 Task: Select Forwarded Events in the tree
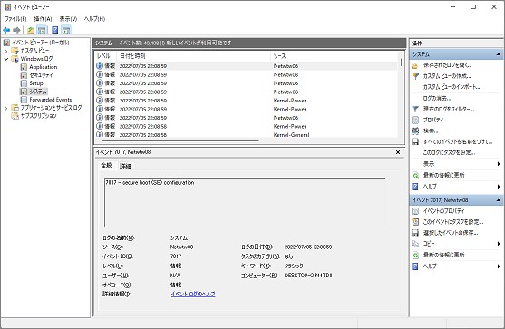tap(50, 100)
